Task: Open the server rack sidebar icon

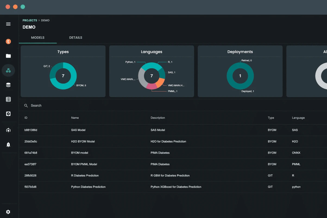Action: tap(8, 100)
